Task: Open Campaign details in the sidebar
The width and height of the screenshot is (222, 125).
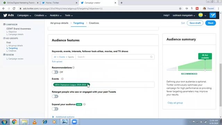Action: click(x=16, y=34)
